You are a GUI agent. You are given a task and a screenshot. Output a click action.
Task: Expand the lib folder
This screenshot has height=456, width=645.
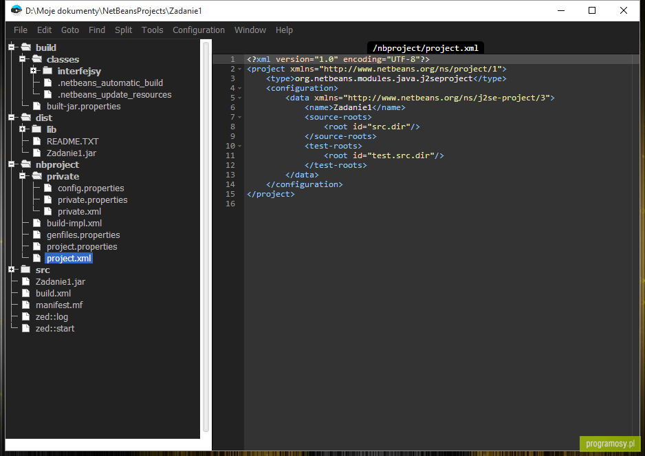[23, 129]
